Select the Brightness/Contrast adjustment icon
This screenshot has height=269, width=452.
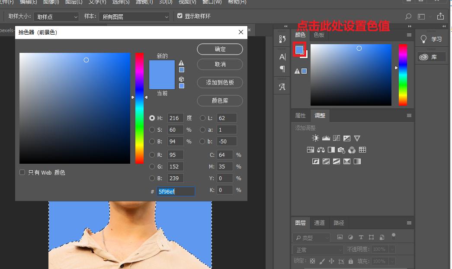[315, 138]
